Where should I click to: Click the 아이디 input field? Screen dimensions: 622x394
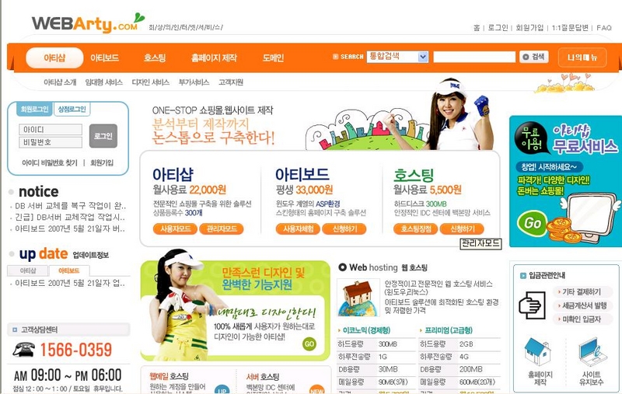51,130
